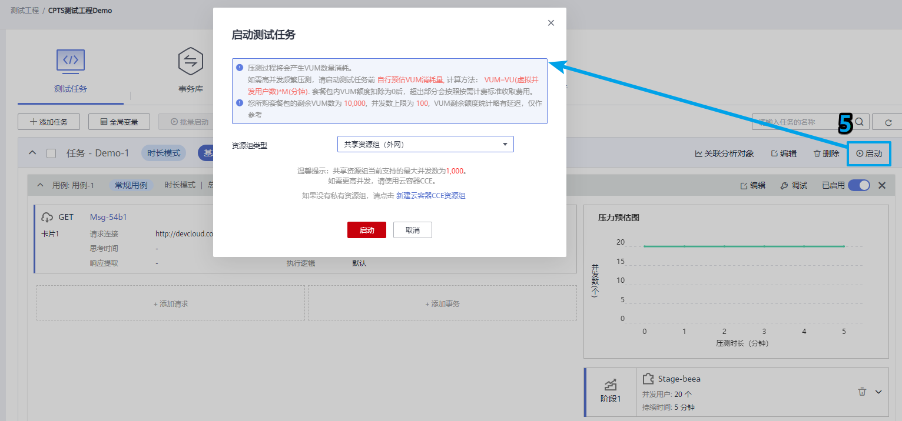Click the trash icon next to 删除

(817, 153)
